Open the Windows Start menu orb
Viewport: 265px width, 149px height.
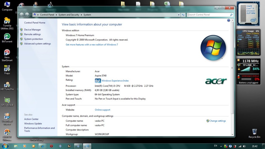click(5, 146)
